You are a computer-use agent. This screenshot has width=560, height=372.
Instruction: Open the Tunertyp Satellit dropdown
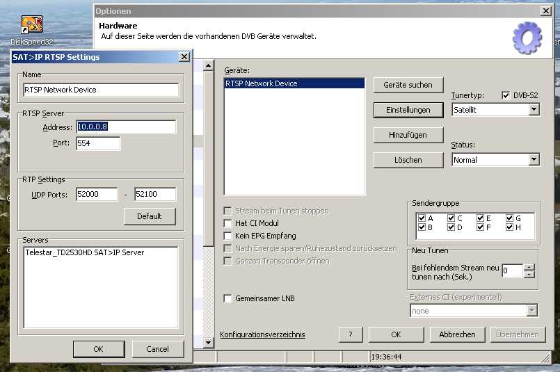click(534, 110)
